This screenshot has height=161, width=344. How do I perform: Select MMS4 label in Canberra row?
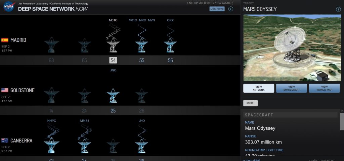[x=85, y=121]
